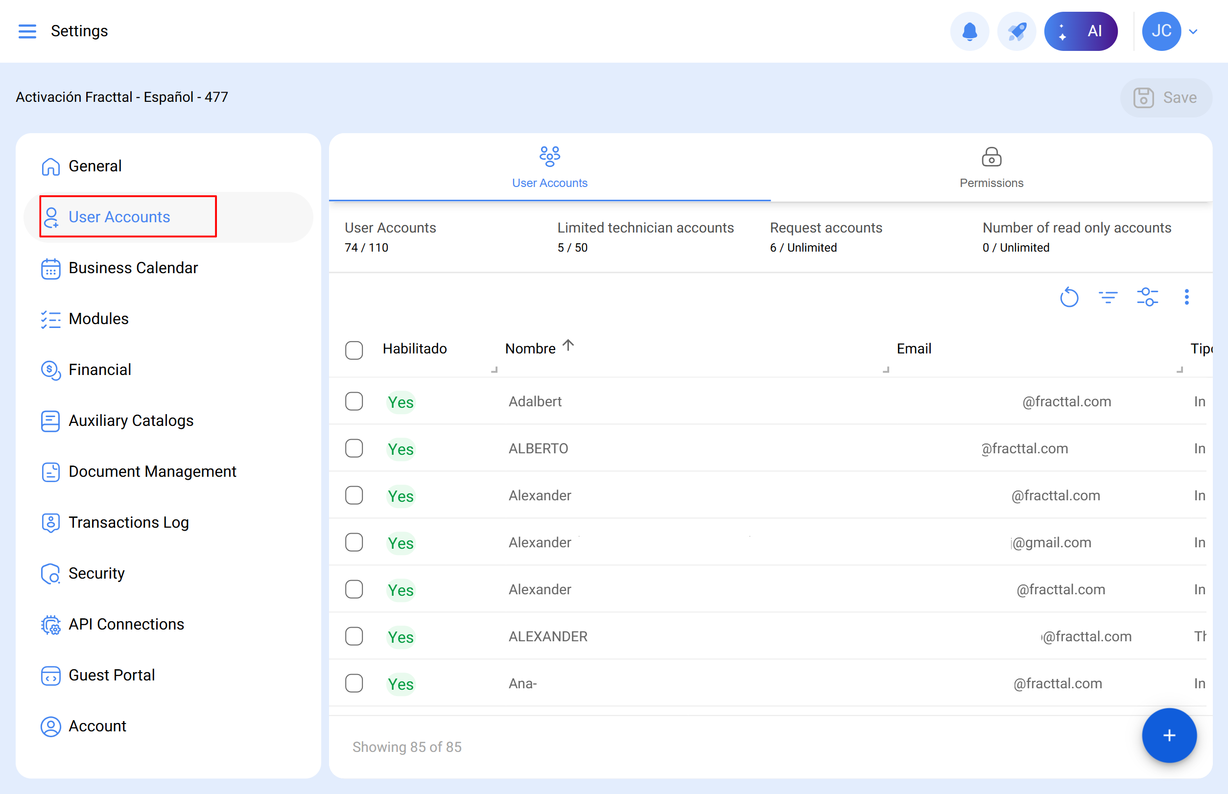Open API Connections section
Screen dimensions: 1228x794
coord(126,624)
